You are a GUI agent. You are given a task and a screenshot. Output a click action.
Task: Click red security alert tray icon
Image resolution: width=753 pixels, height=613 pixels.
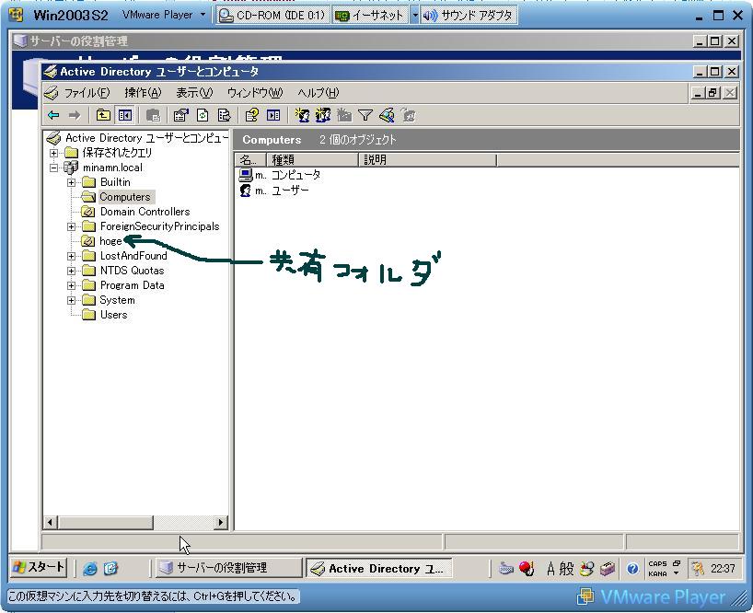527,569
